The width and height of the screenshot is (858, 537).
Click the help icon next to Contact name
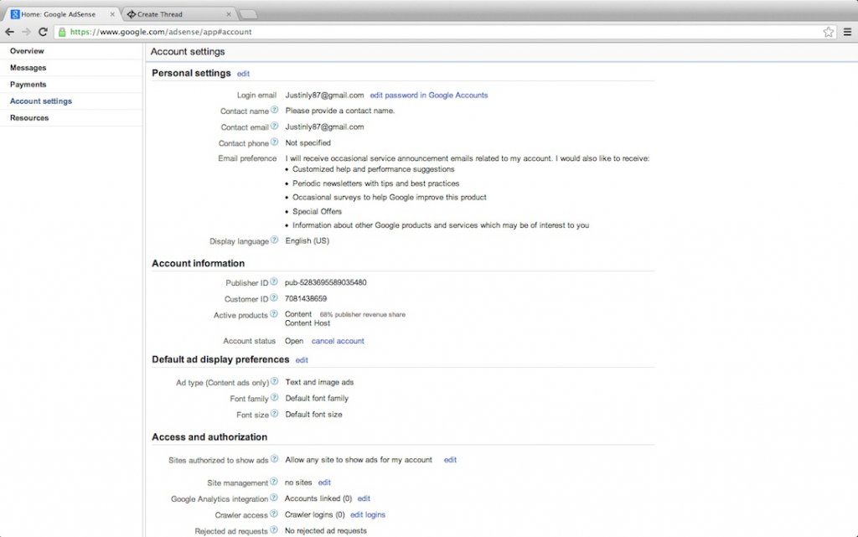click(275, 110)
